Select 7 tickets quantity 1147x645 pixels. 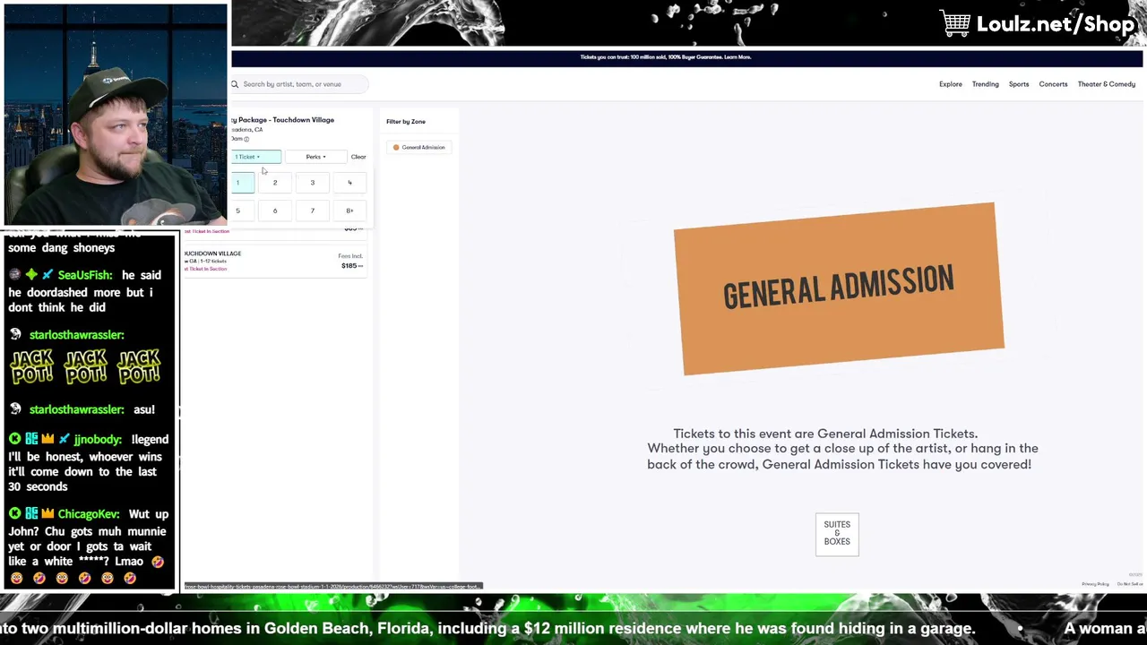(313, 211)
